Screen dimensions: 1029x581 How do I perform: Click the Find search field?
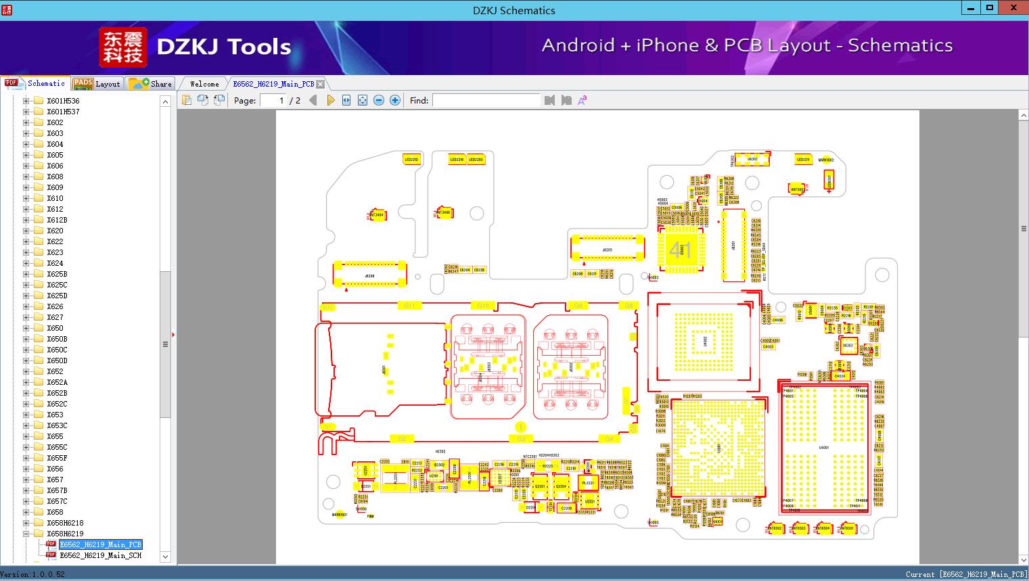[x=486, y=100]
